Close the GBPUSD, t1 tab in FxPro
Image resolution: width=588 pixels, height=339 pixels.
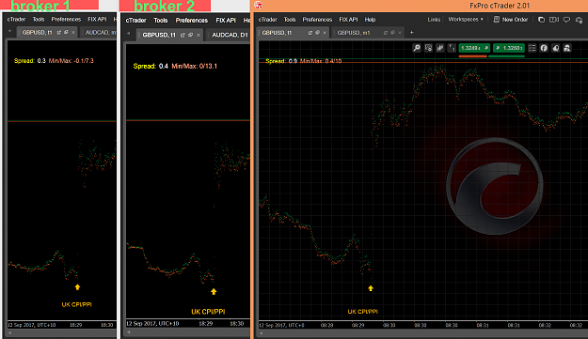tap(325, 33)
